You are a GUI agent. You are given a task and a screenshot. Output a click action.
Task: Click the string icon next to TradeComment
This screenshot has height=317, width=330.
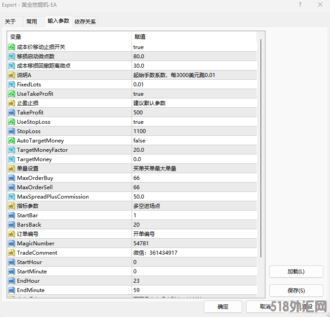click(11, 253)
